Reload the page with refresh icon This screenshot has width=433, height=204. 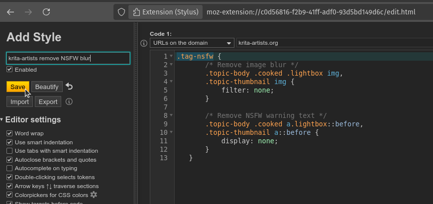[x=46, y=11]
